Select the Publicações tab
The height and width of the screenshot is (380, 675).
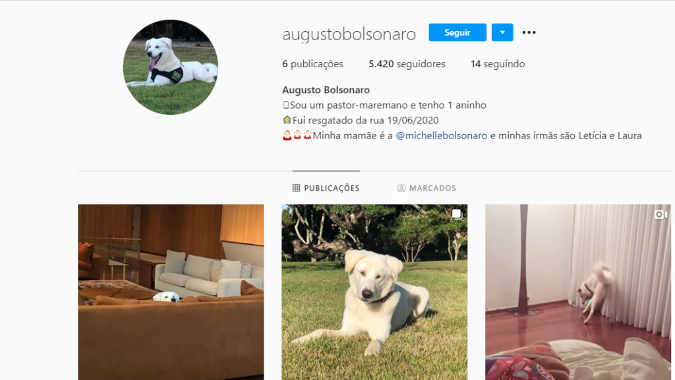(x=326, y=188)
